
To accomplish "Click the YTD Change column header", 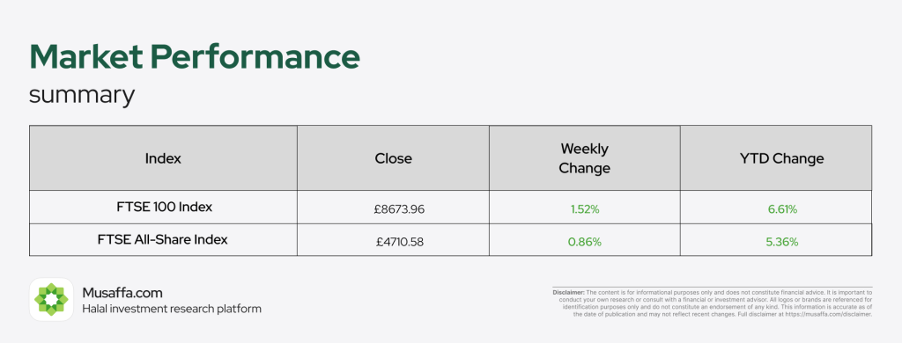I will pos(782,158).
